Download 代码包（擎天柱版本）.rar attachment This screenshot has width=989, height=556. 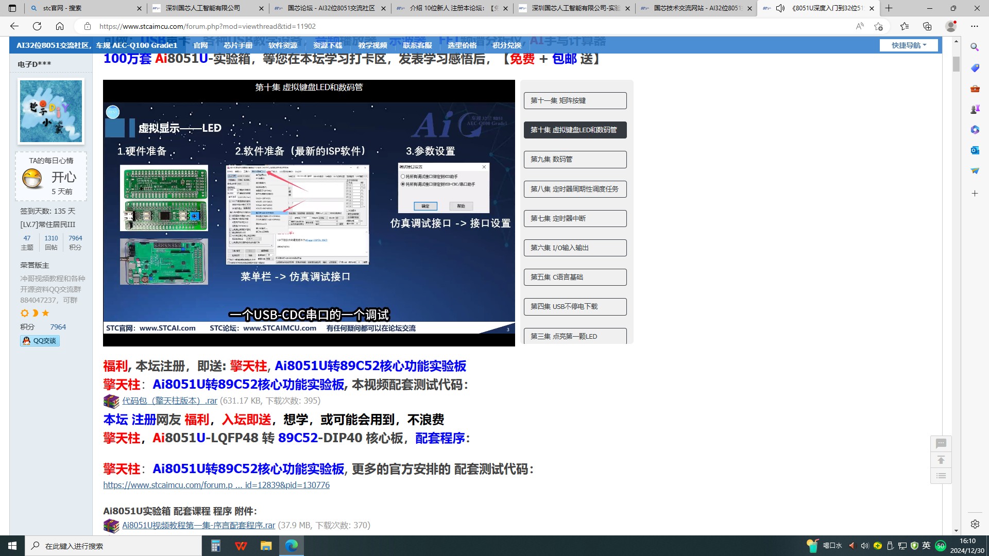(x=169, y=401)
